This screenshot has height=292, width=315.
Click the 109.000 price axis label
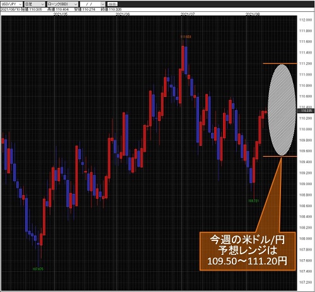(306, 184)
